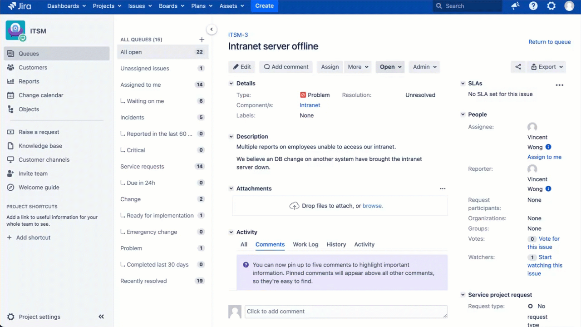Click the comment input field
This screenshot has height=327, width=581.
click(346, 312)
